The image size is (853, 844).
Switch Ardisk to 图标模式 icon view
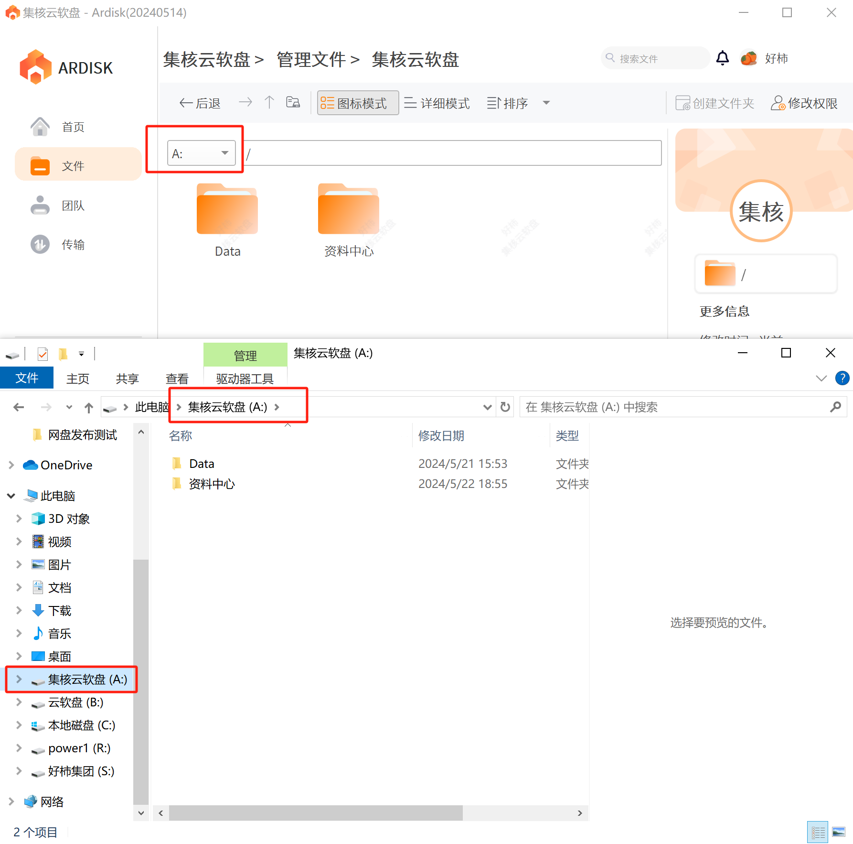point(358,103)
